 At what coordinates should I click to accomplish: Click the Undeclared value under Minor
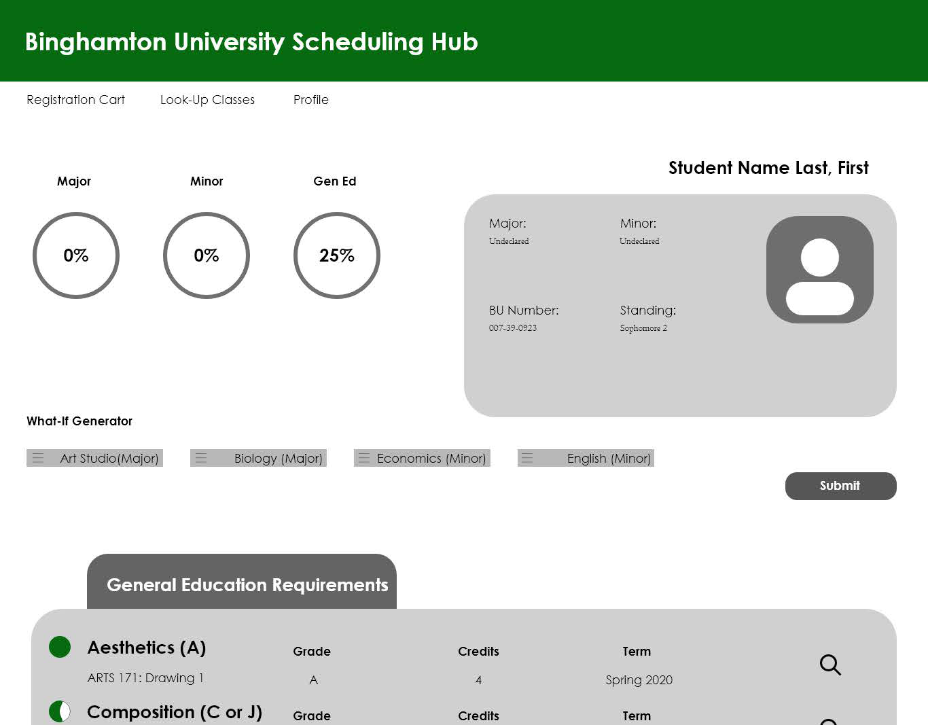coord(639,241)
